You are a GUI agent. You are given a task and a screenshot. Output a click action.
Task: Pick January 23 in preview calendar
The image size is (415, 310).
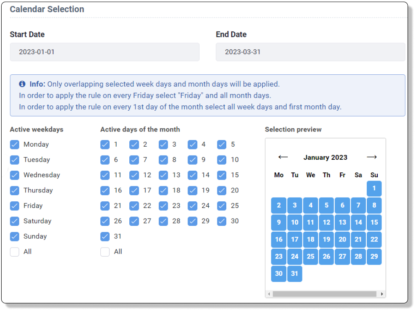279,256
